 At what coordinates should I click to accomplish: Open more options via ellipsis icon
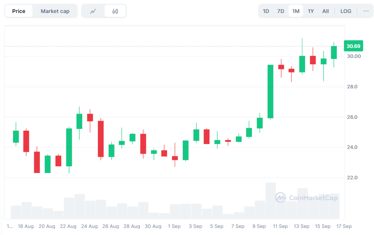[366, 11]
